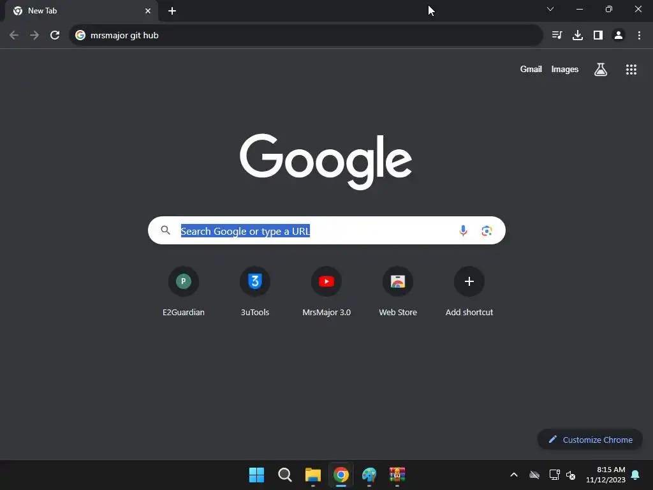Image resolution: width=653 pixels, height=490 pixels.
Task: Open the Paint app in taskbar
Action: pyautogui.click(x=369, y=475)
